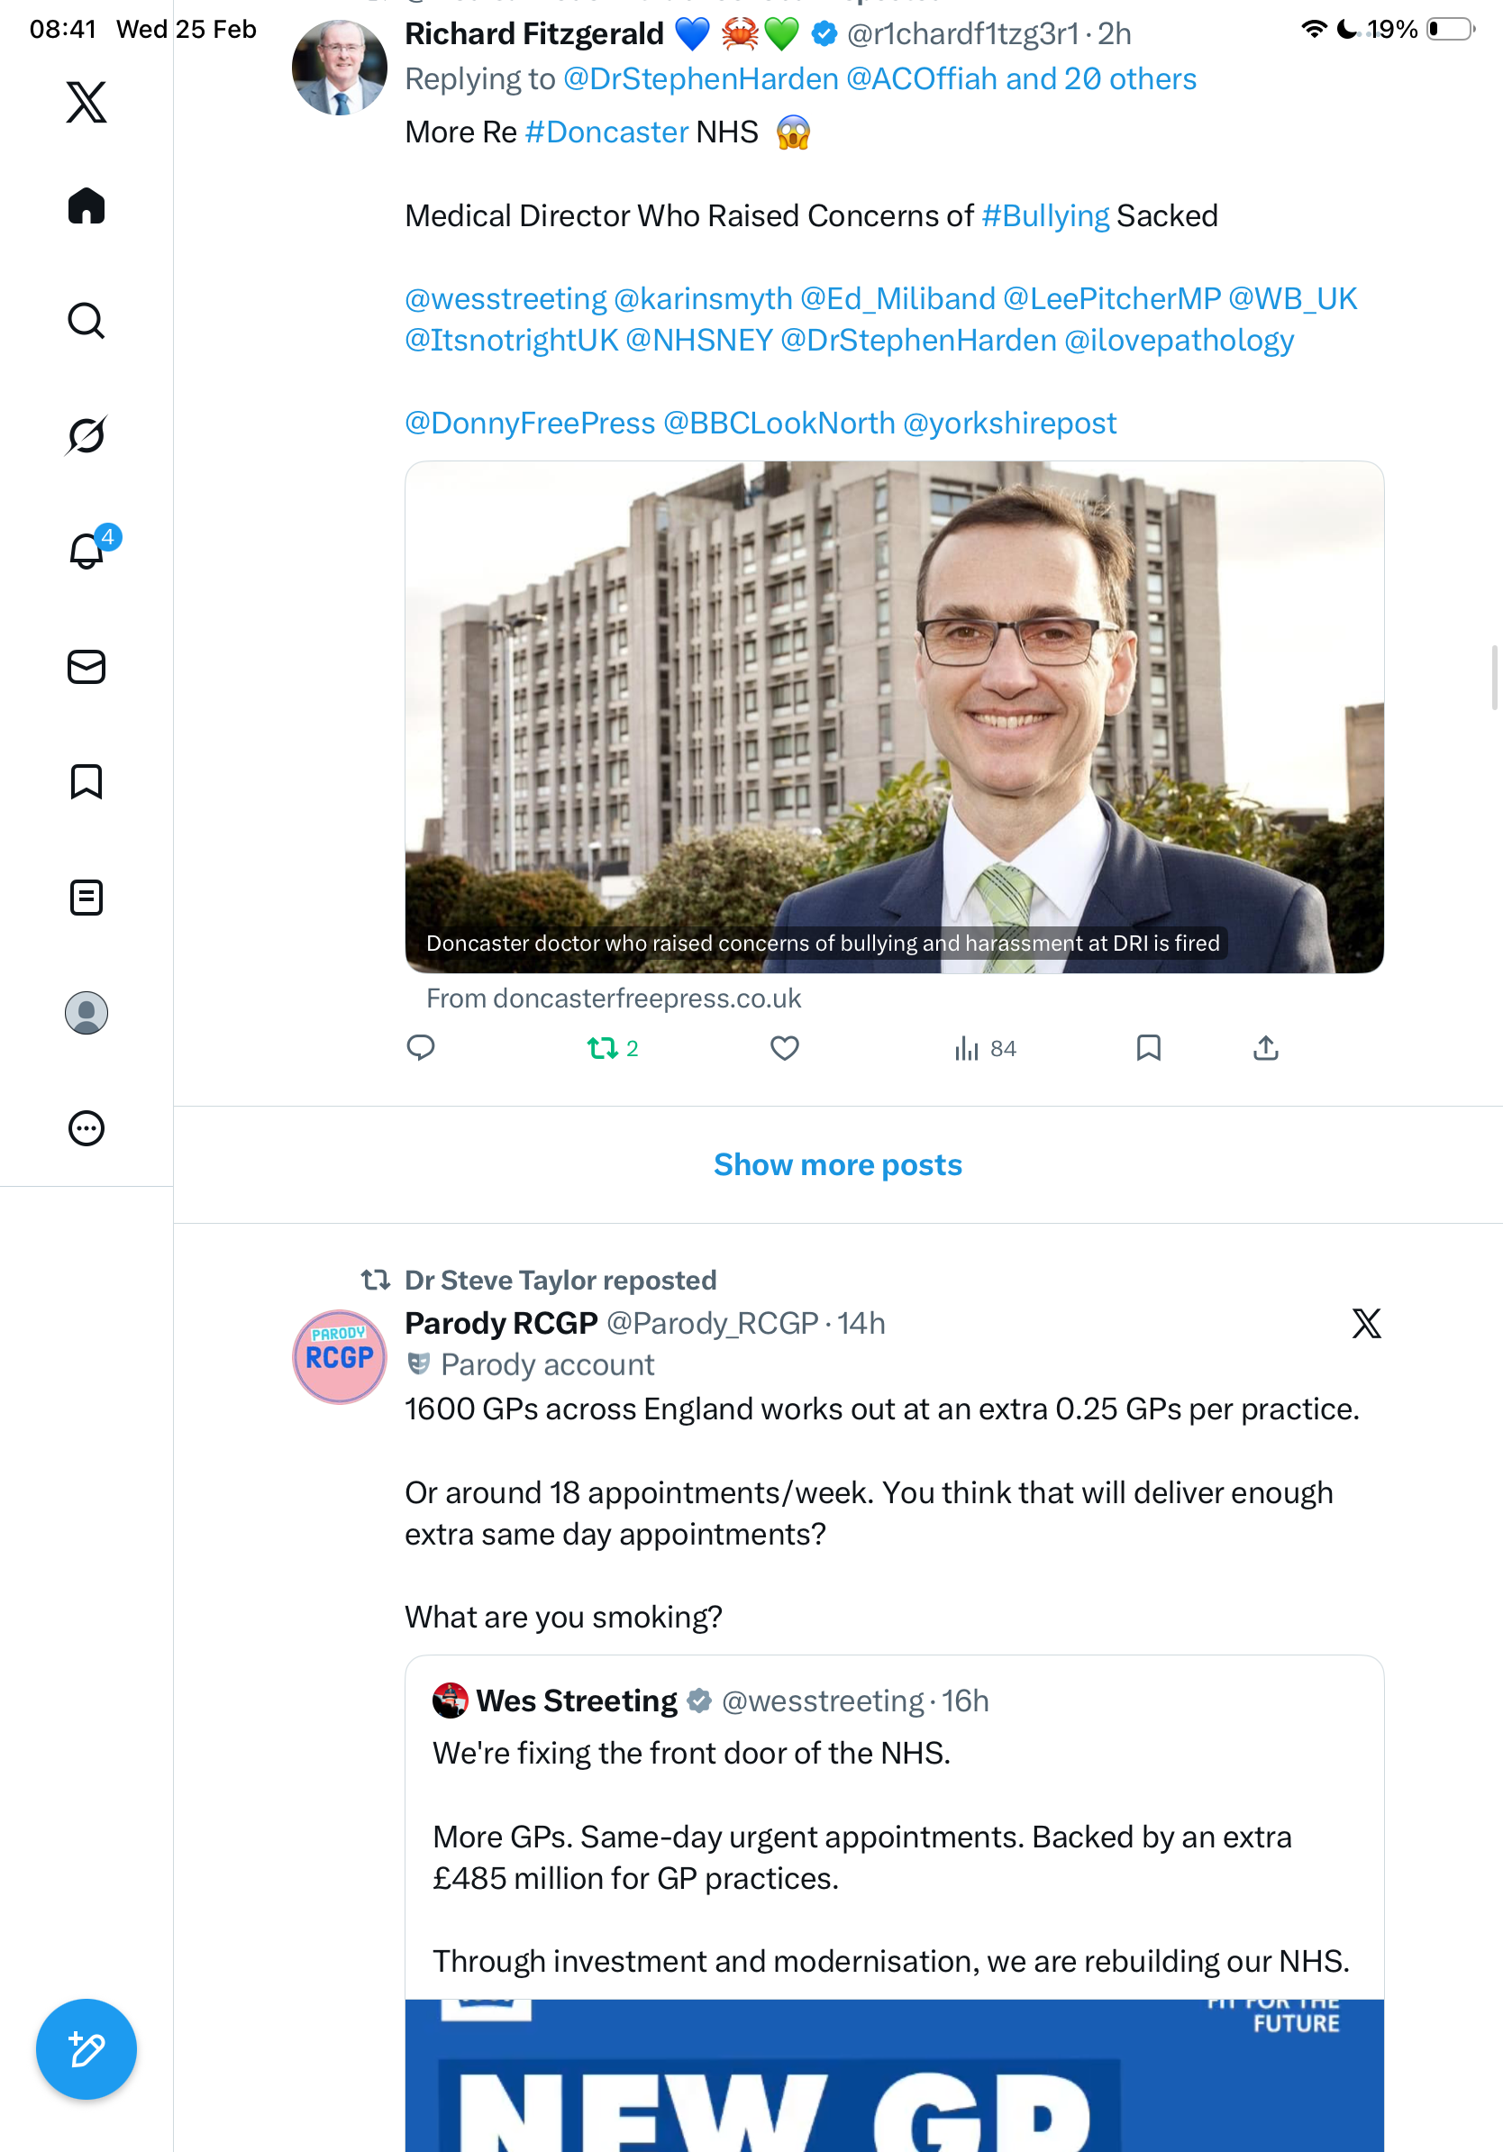Open Lists icon in sidebar
This screenshot has width=1503, height=2152.
[x=87, y=897]
